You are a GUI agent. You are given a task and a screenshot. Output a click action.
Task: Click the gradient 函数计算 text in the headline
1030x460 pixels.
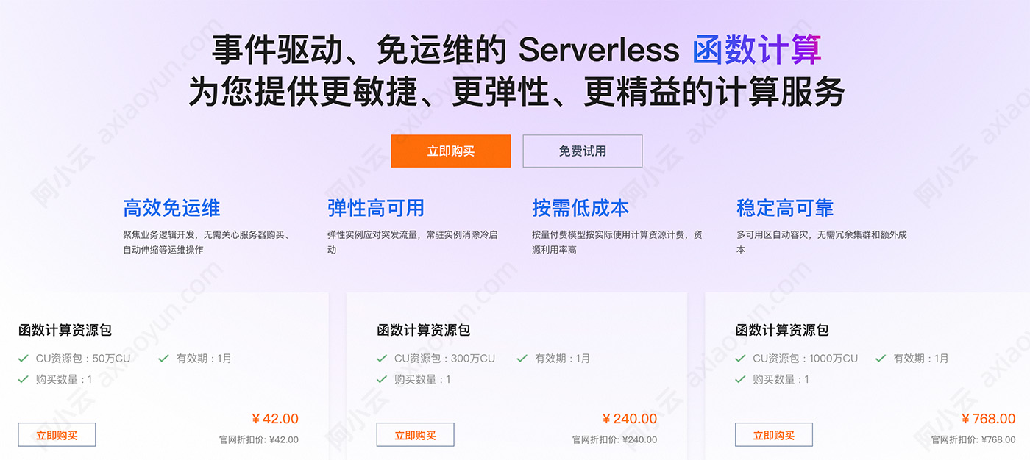(756, 50)
